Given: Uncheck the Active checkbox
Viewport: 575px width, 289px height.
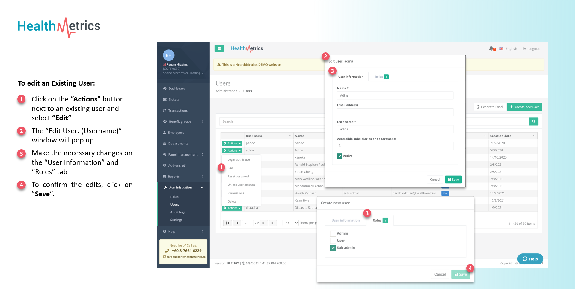Looking at the screenshot, I should (x=339, y=156).
